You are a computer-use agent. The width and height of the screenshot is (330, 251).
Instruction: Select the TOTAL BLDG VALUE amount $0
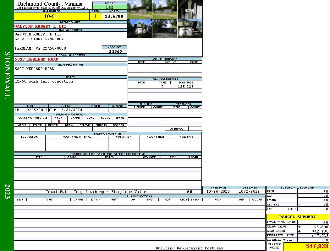click(326, 222)
